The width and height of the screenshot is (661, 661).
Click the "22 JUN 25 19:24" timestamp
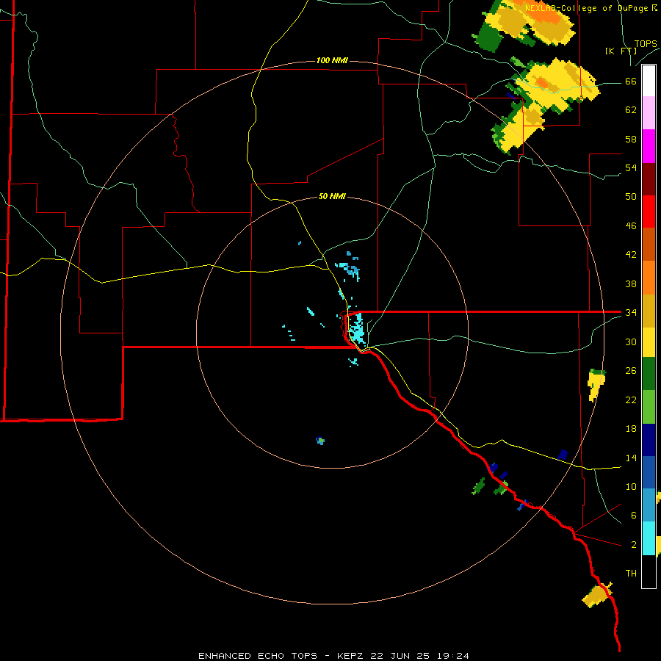point(419,656)
